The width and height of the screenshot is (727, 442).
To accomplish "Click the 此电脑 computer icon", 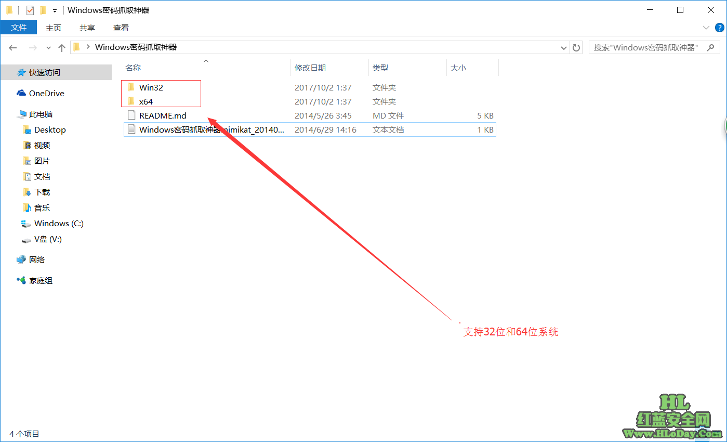I will [x=21, y=114].
